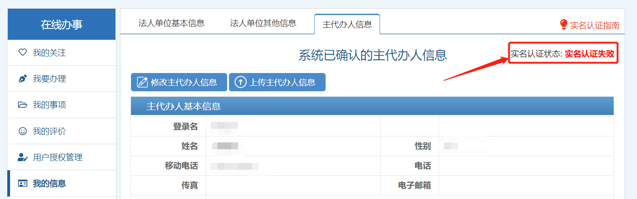Click the smiley icon beside 我的评价
637x199 pixels.
(x=22, y=131)
